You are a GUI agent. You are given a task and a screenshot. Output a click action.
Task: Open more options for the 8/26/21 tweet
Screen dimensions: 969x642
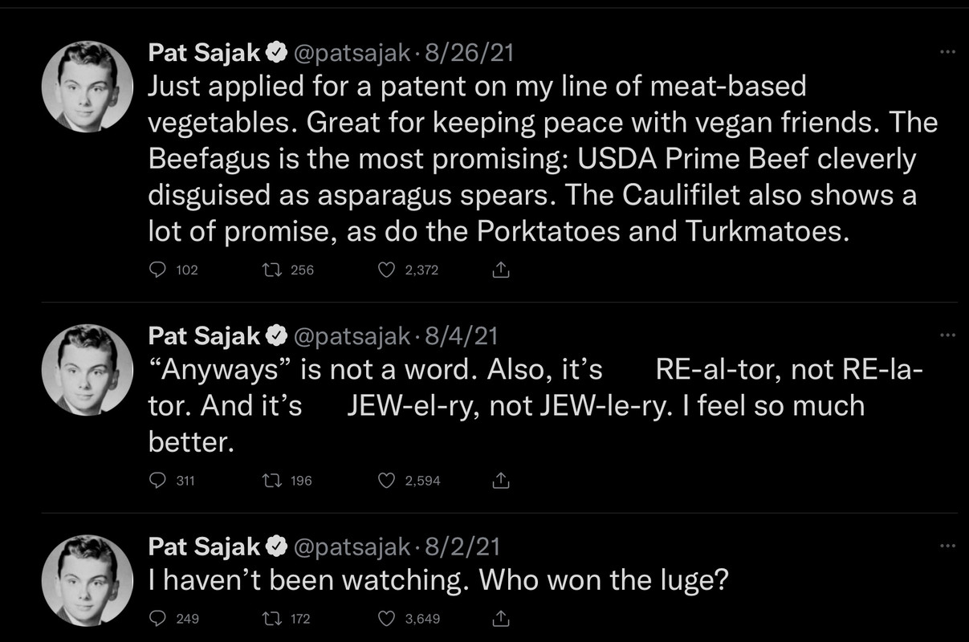947,52
